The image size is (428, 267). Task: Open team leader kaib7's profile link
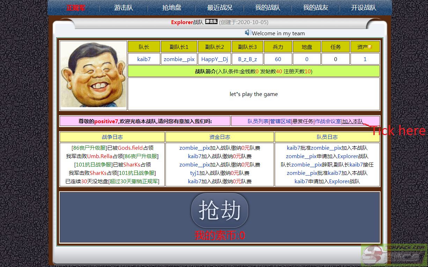click(x=144, y=59)
